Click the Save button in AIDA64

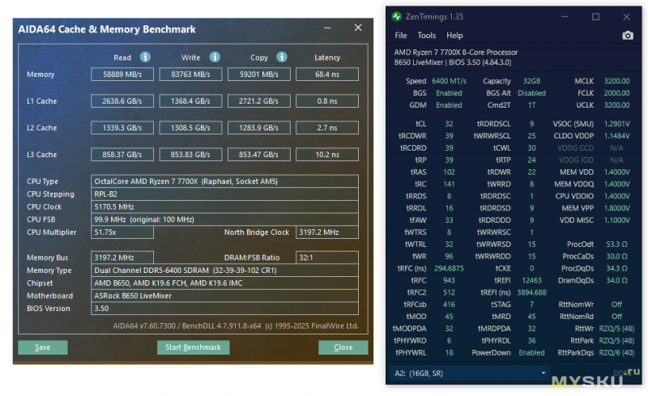pos(42,347)
